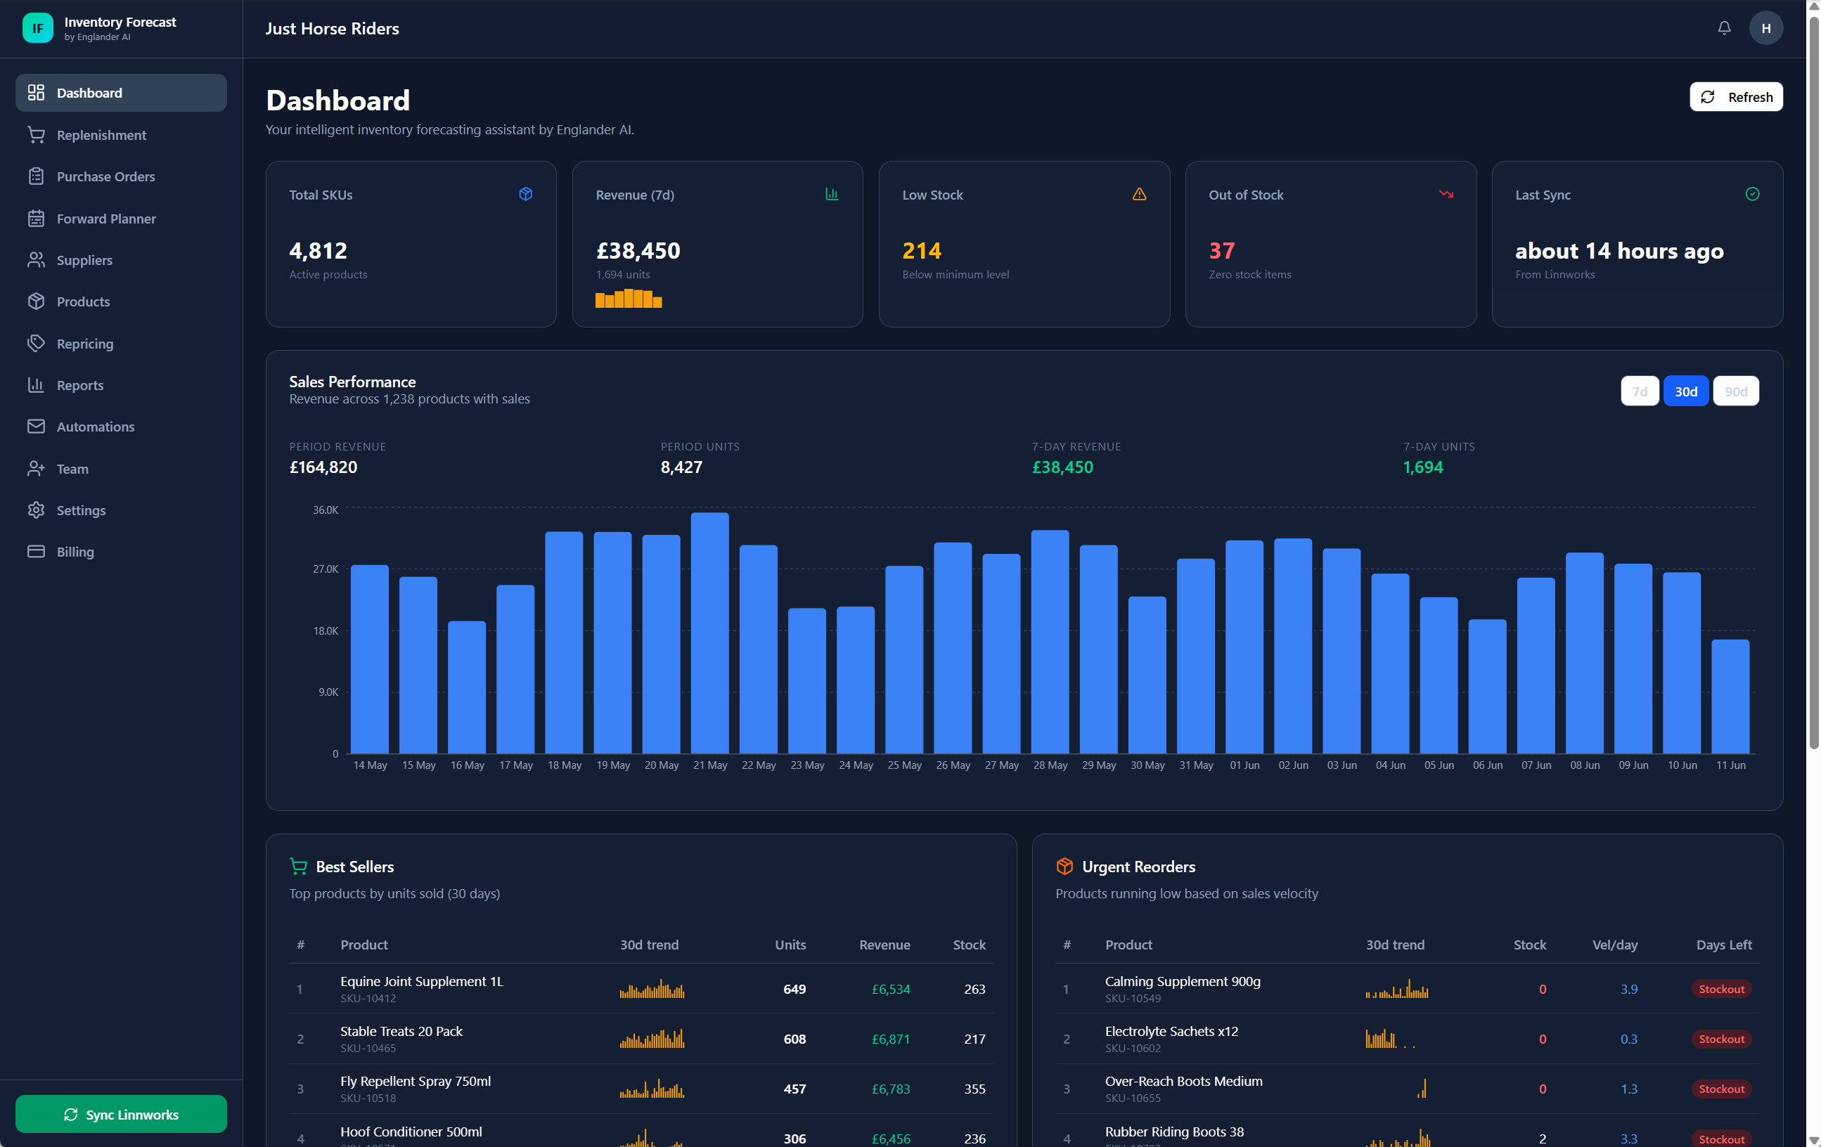
Task: Click the Settings gear icon
Action: click(x=37, y=510)
